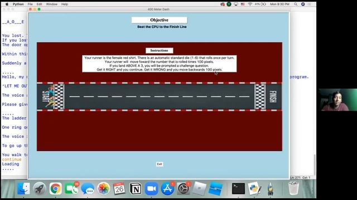Open Spotlight search in menu bar
357x200 pixels.
pos(296,4)
